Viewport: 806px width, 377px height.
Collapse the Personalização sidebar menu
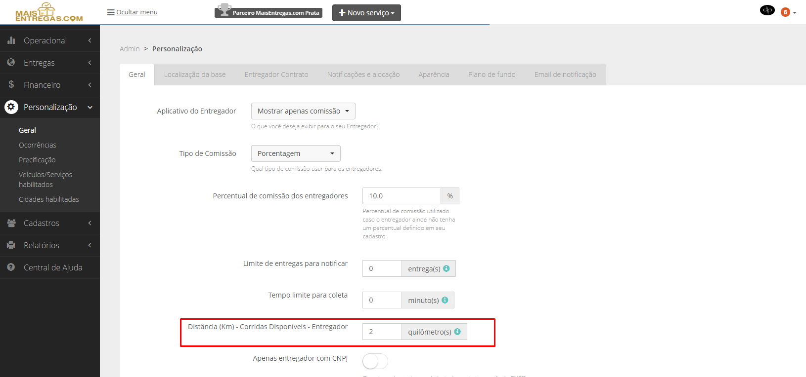(50, 107)
